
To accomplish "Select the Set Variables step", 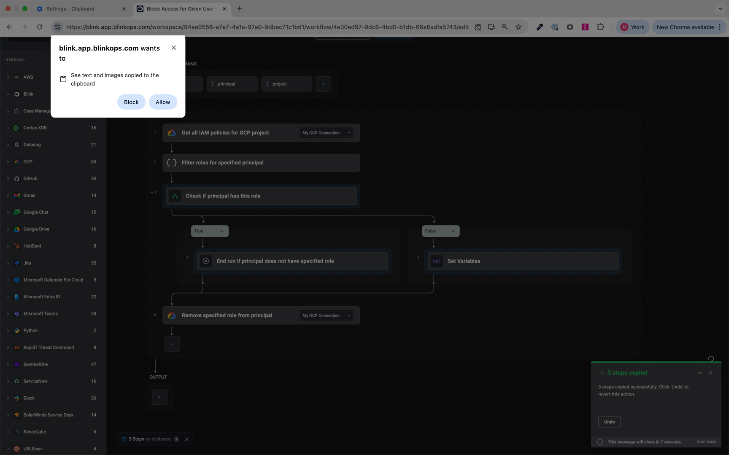I will tap(523, 261).
